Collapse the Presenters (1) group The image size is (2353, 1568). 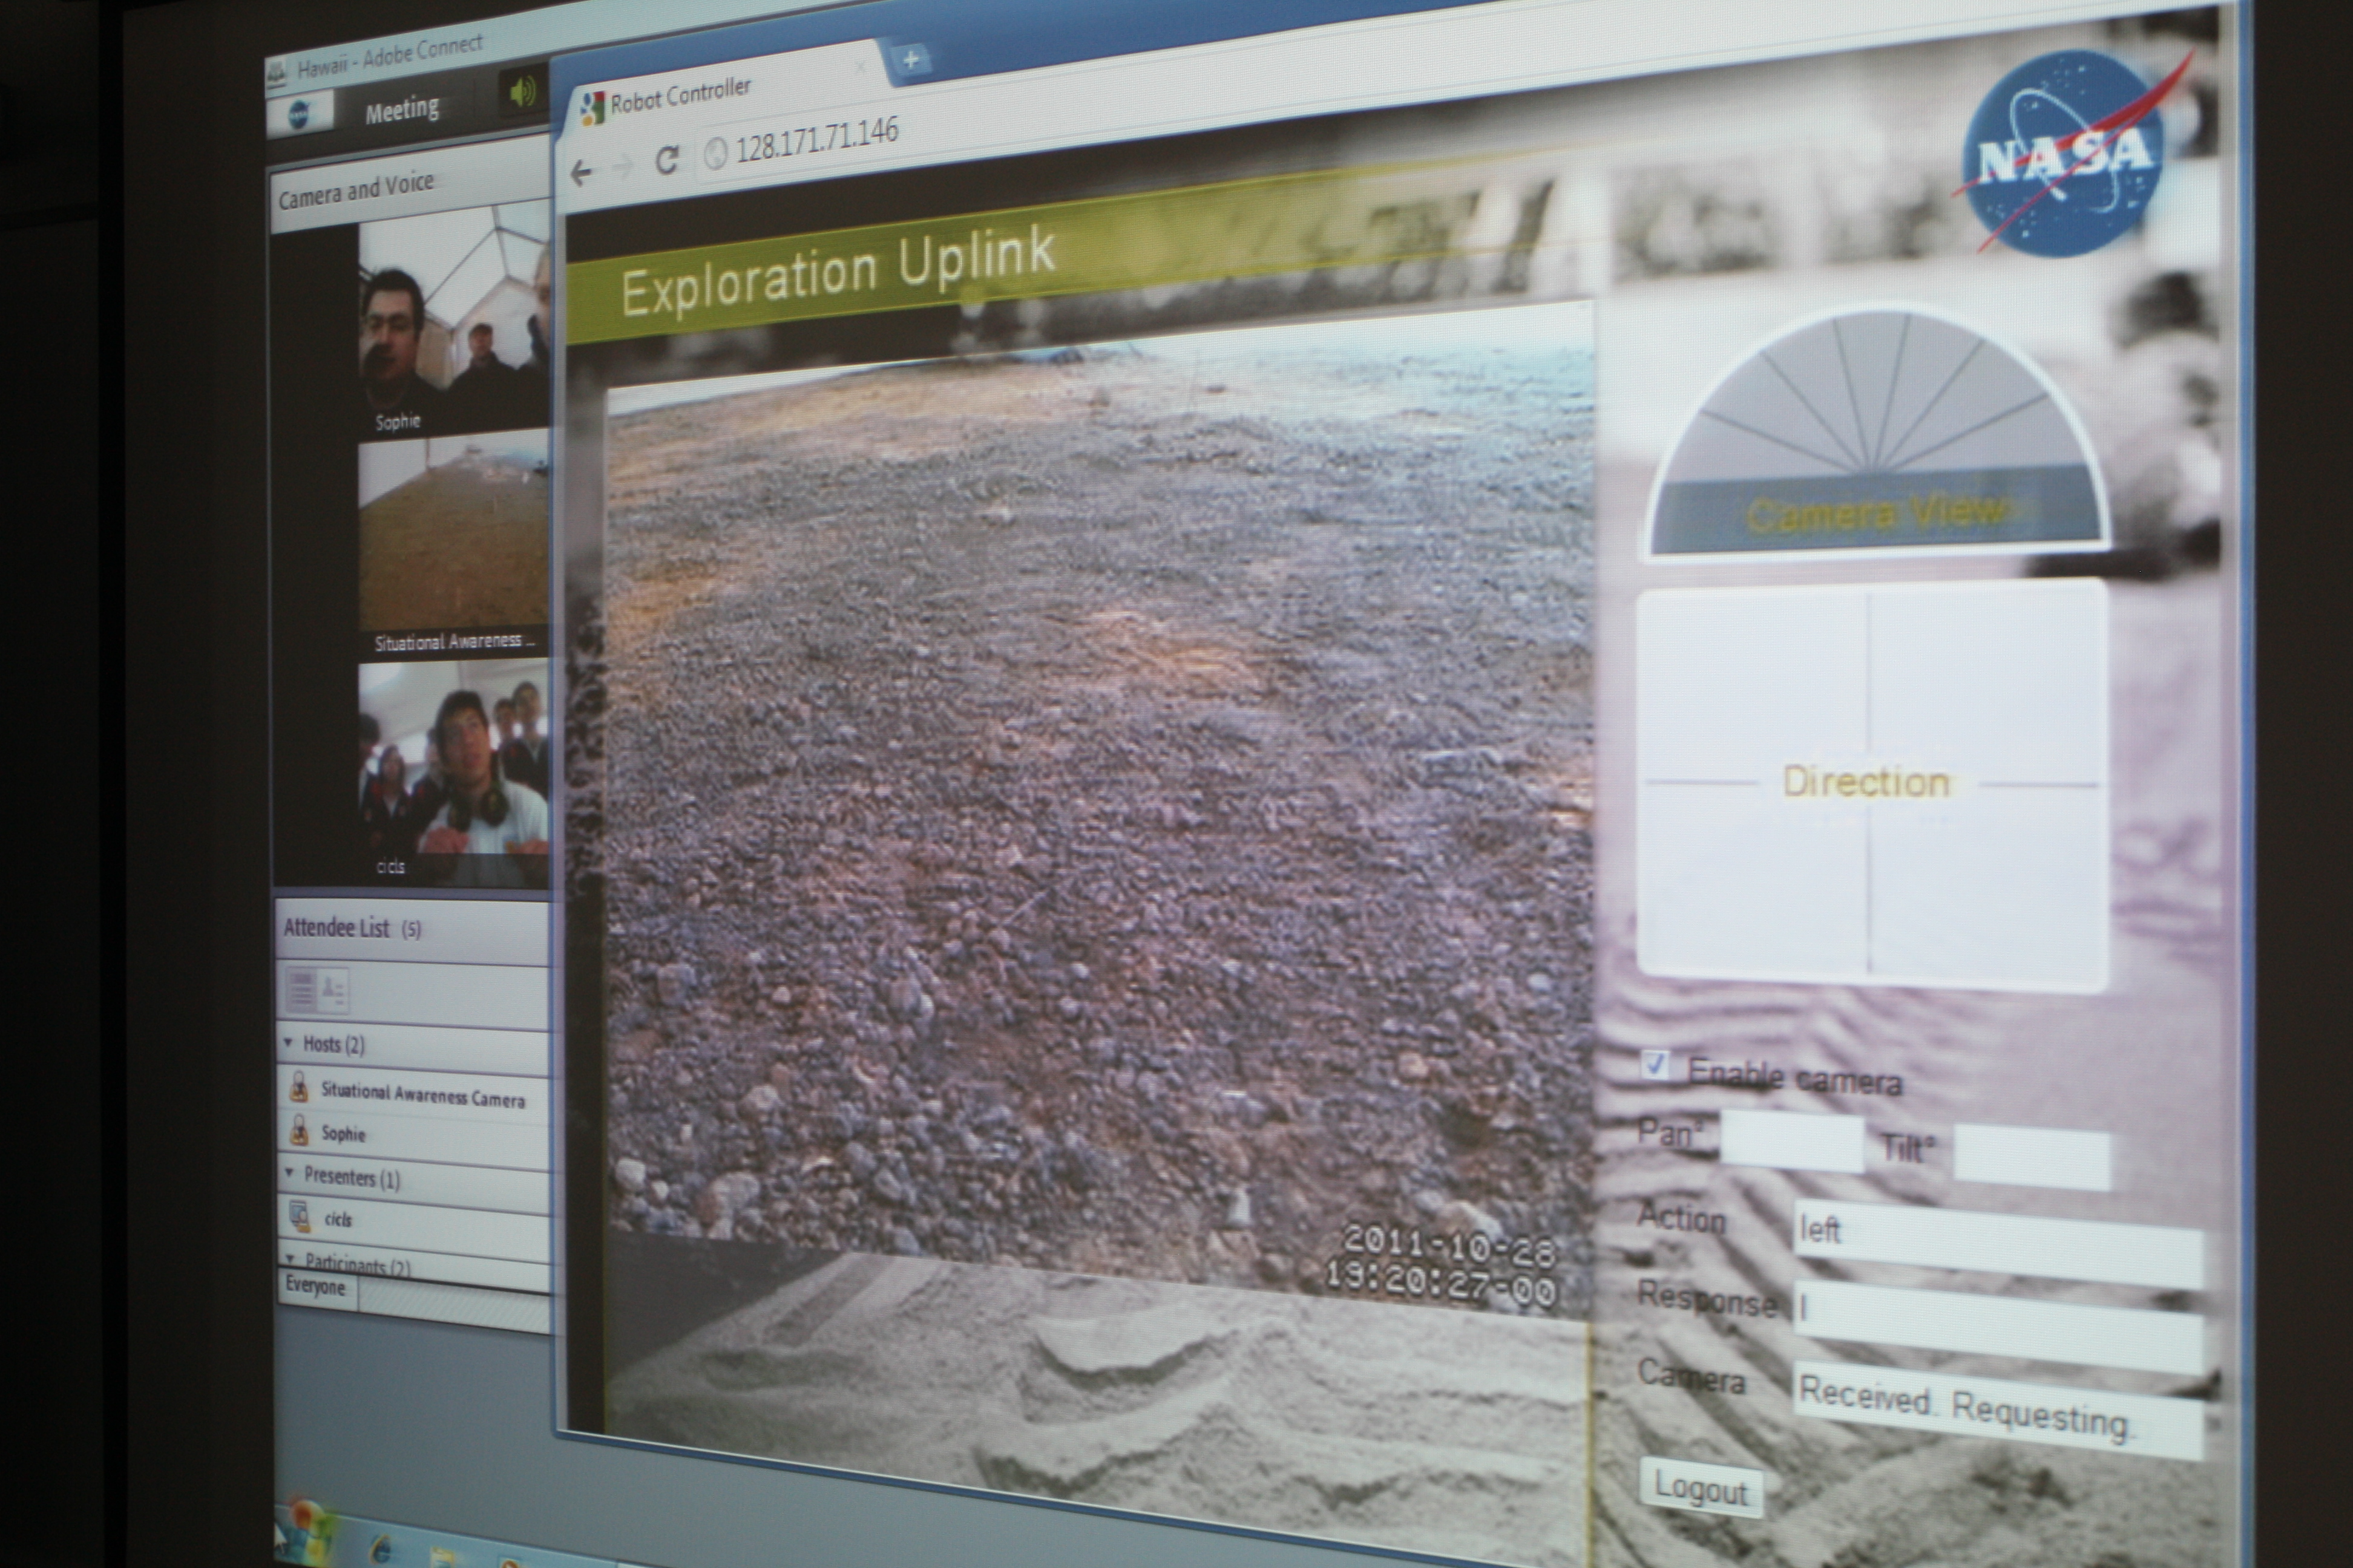pyautogui.click(x=290, y=1173)
